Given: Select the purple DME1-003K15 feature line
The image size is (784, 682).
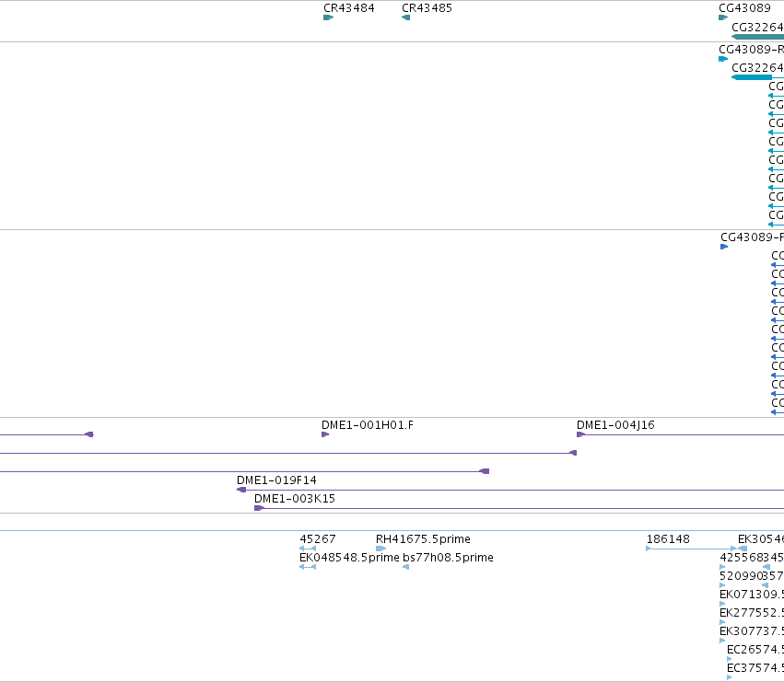Looking at the screenshot, I should (x=519, y=508).
